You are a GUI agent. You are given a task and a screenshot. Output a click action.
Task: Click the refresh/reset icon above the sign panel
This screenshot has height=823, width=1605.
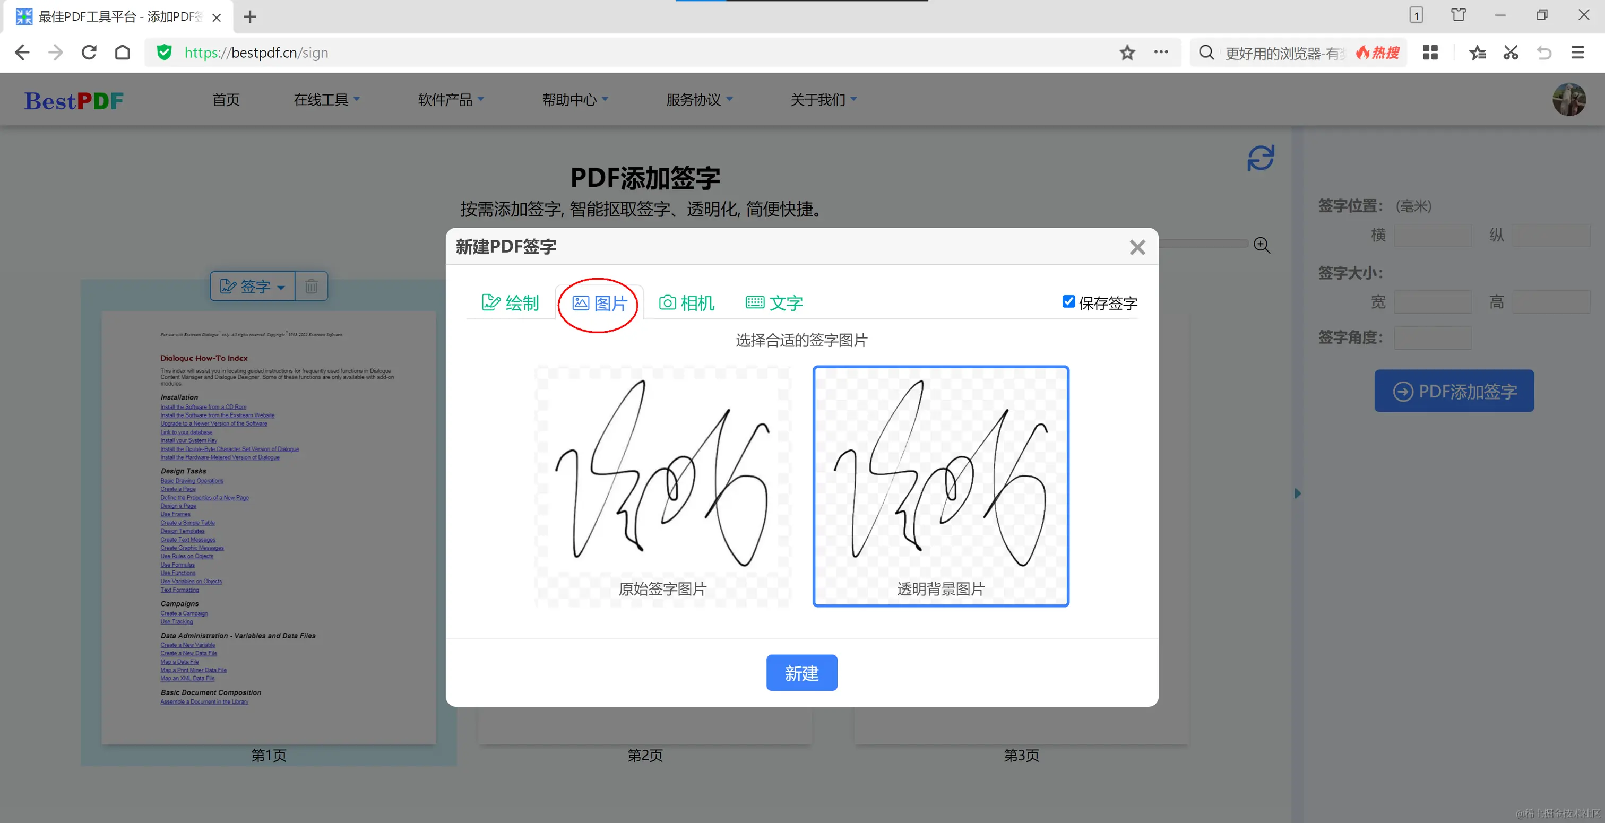(1260, 158)
